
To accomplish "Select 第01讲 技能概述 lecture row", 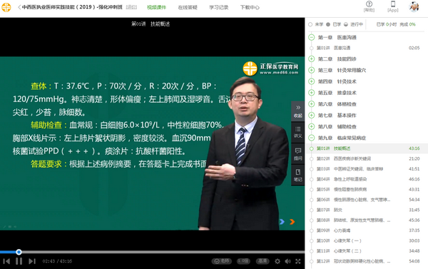I will (x=367, y=148).
